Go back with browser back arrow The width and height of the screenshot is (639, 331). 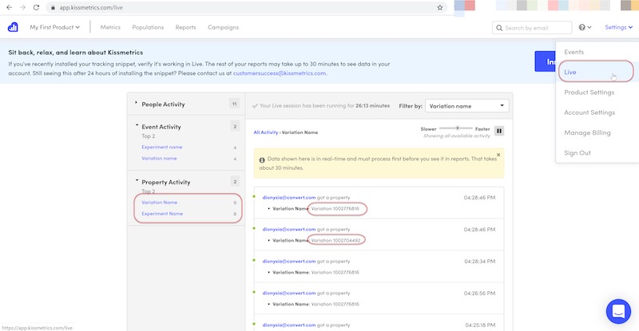(x=9, y=7)
